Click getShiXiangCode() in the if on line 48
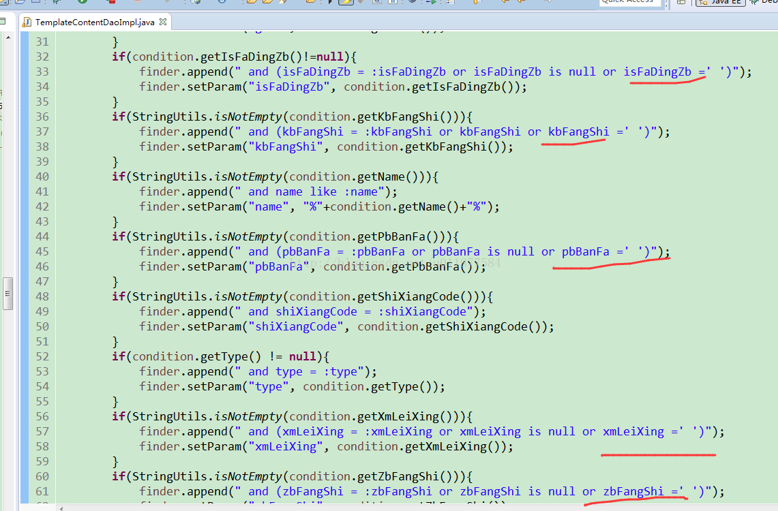 point(415,296)
